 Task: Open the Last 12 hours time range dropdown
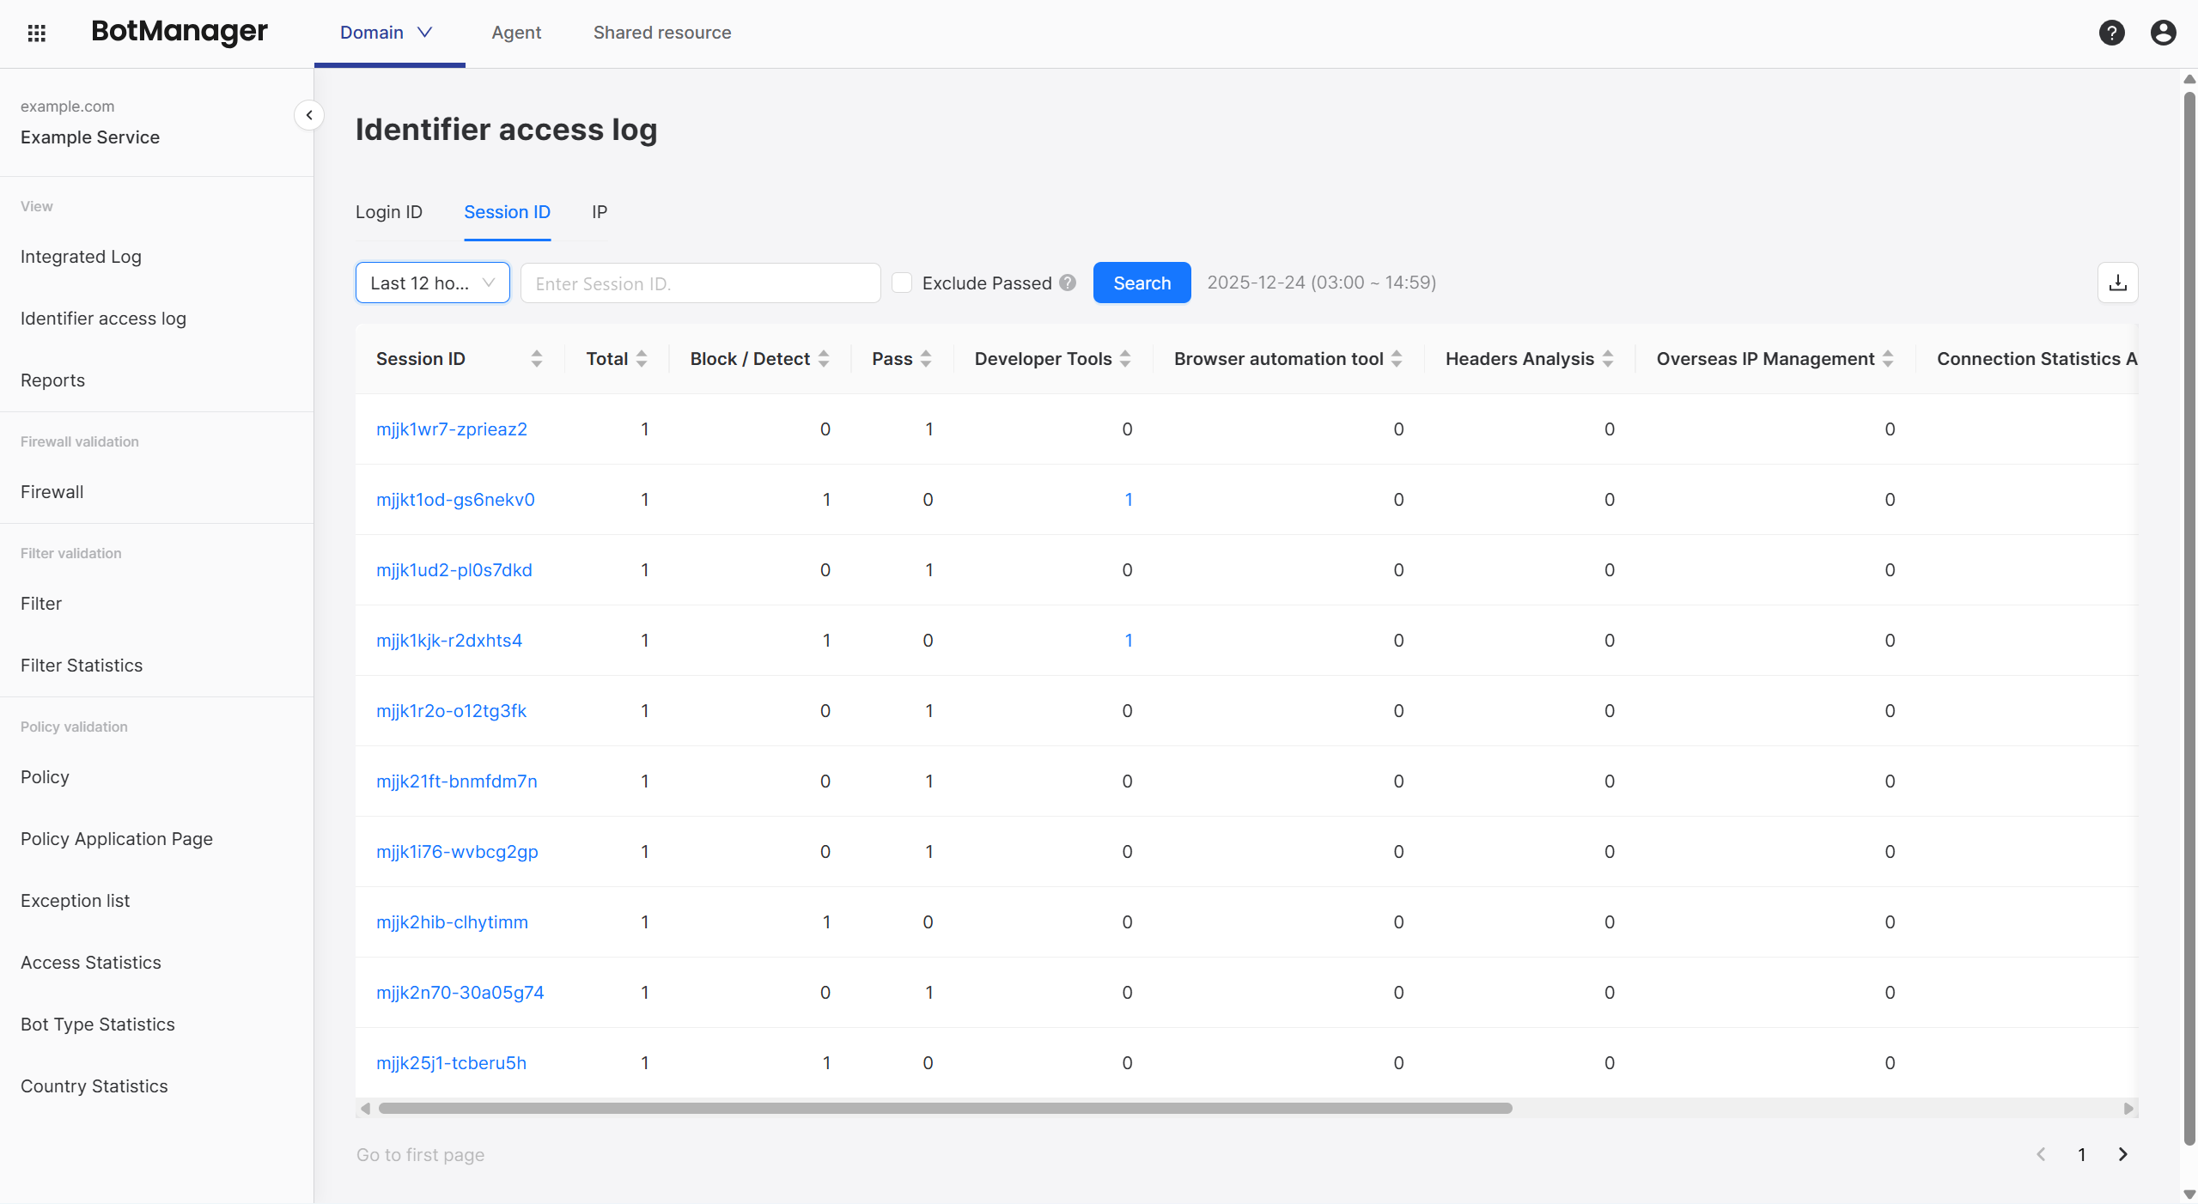432,283
